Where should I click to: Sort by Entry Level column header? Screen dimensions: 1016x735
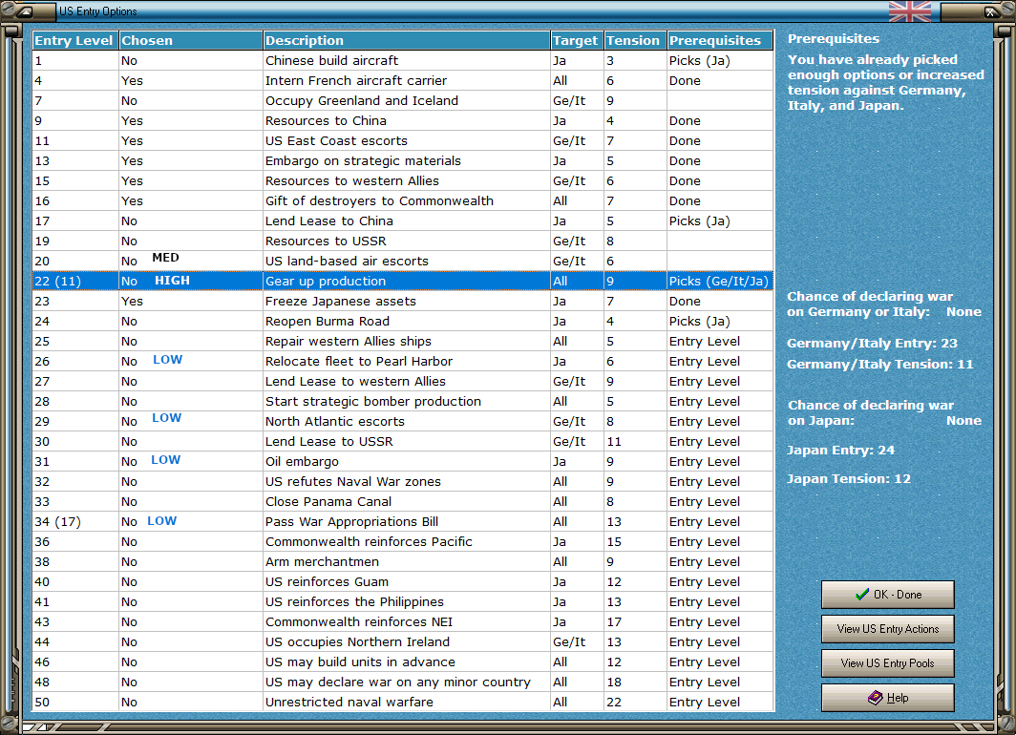click(x=75, y=40)
